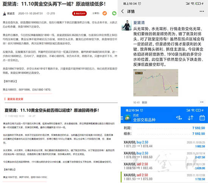The height and width of the screenshot is (183, 208).
Task: Click the 历史 title in trading app header
Action: 136,115
